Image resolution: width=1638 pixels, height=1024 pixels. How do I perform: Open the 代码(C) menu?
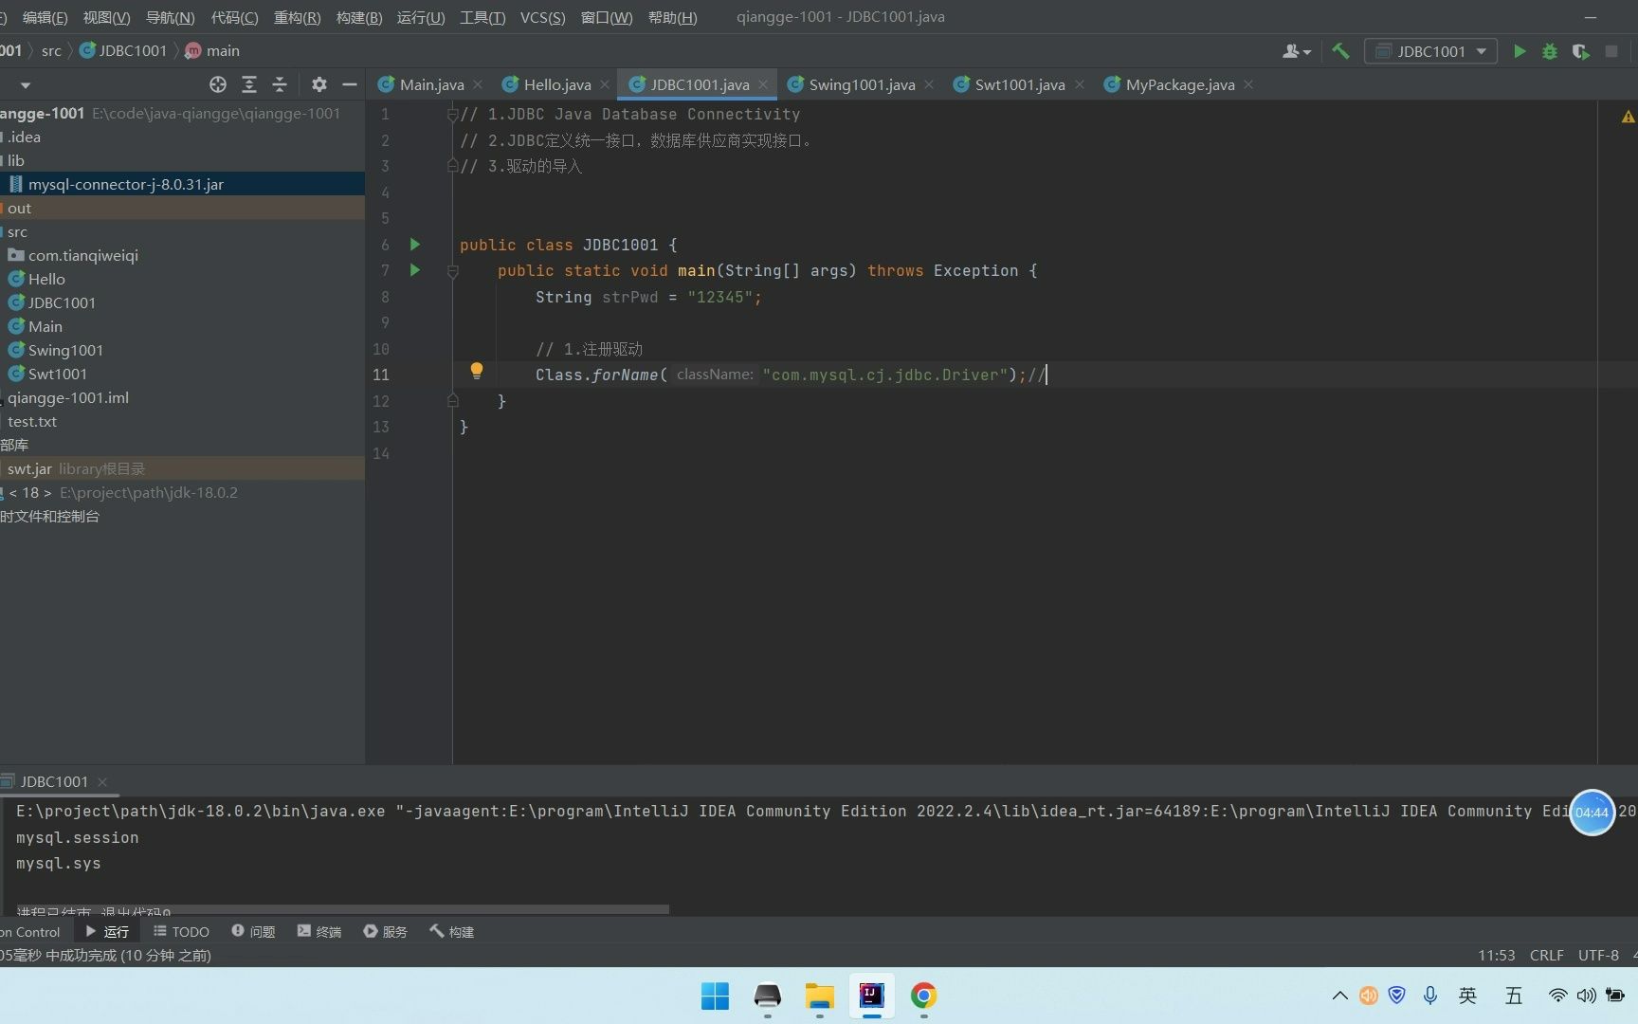234,17
